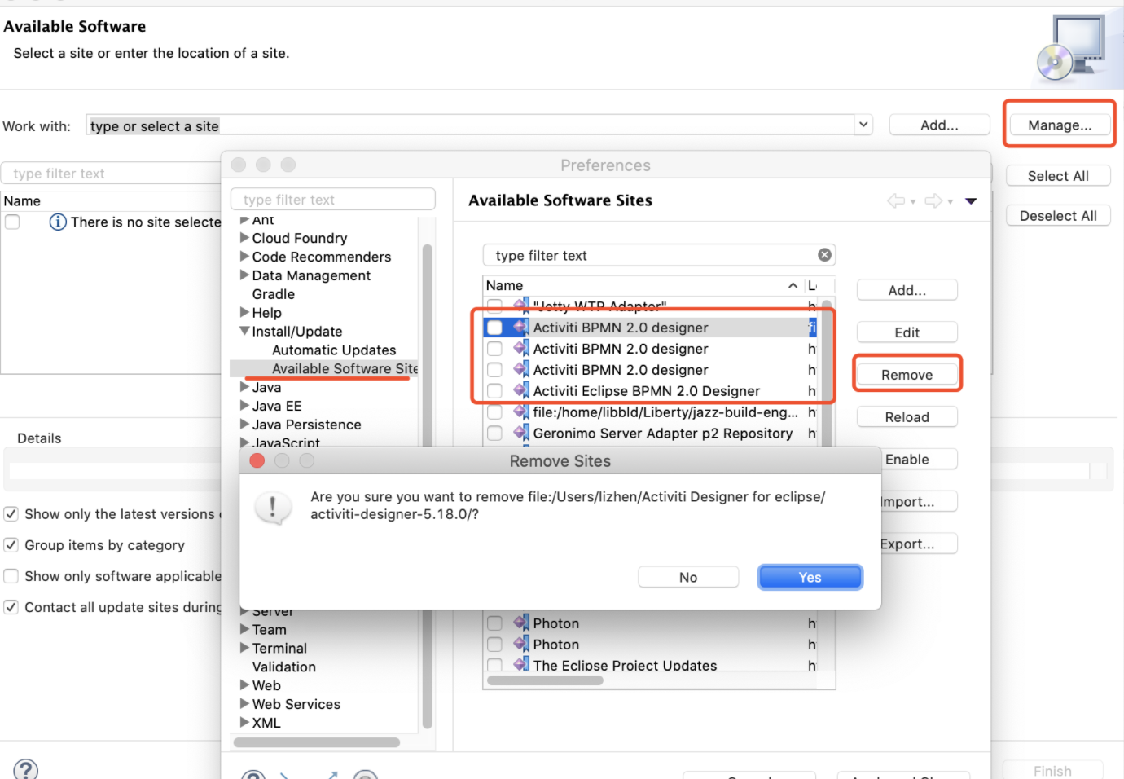The height and width of the screenshot is (779, 1124).
Task: Check the selected Activiti BPMN 2.0 designer row checkbox
Action: [x=494, y=328]
